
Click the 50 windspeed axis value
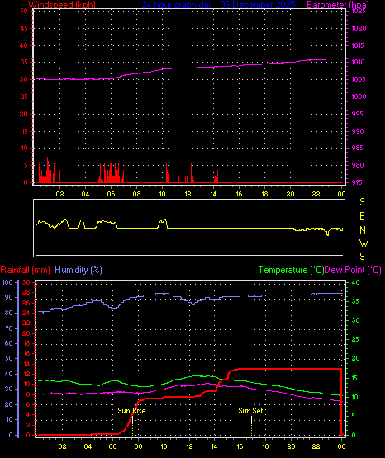(24, 11)
